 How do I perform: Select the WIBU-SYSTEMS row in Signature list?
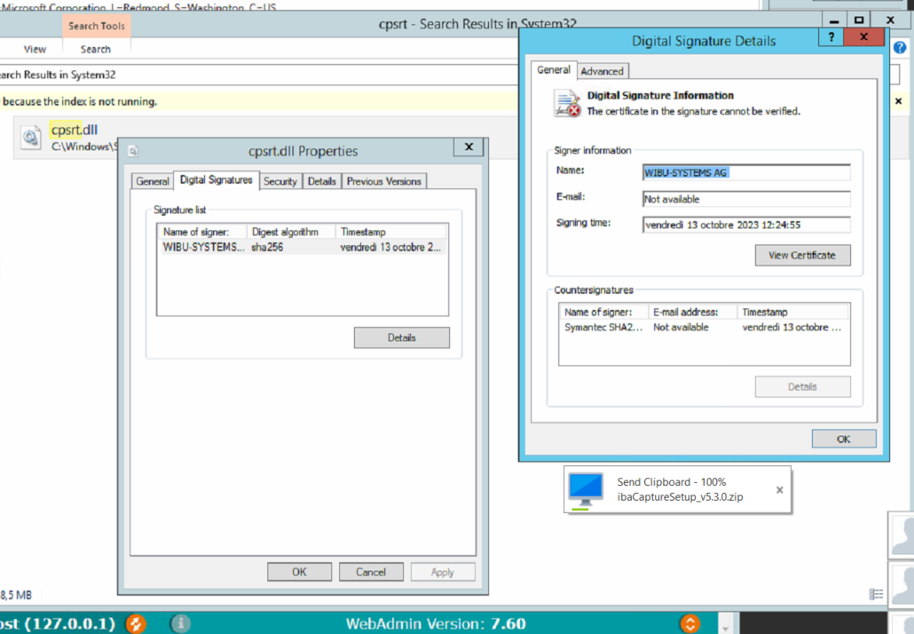coord(303,248)
